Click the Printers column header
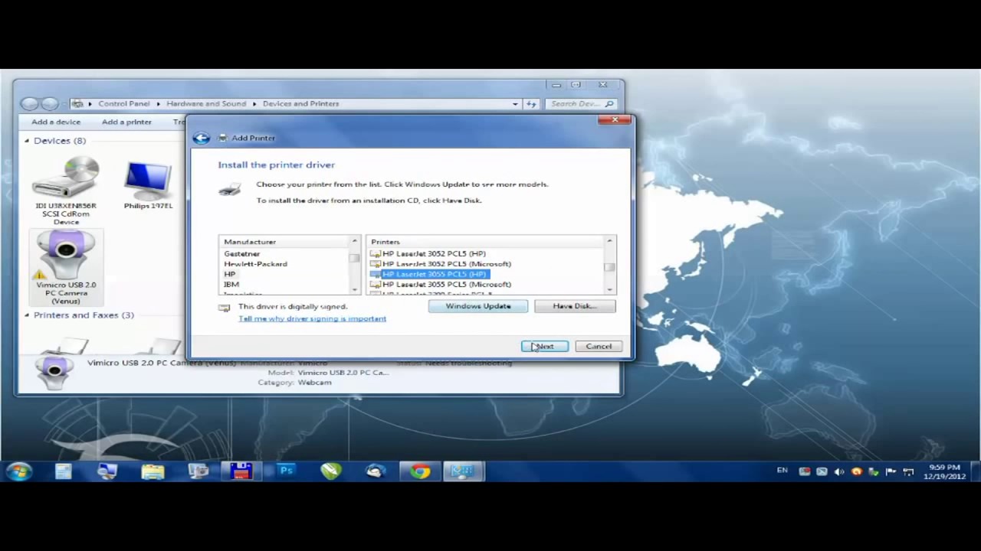981x551 pixels. (485, 242)
